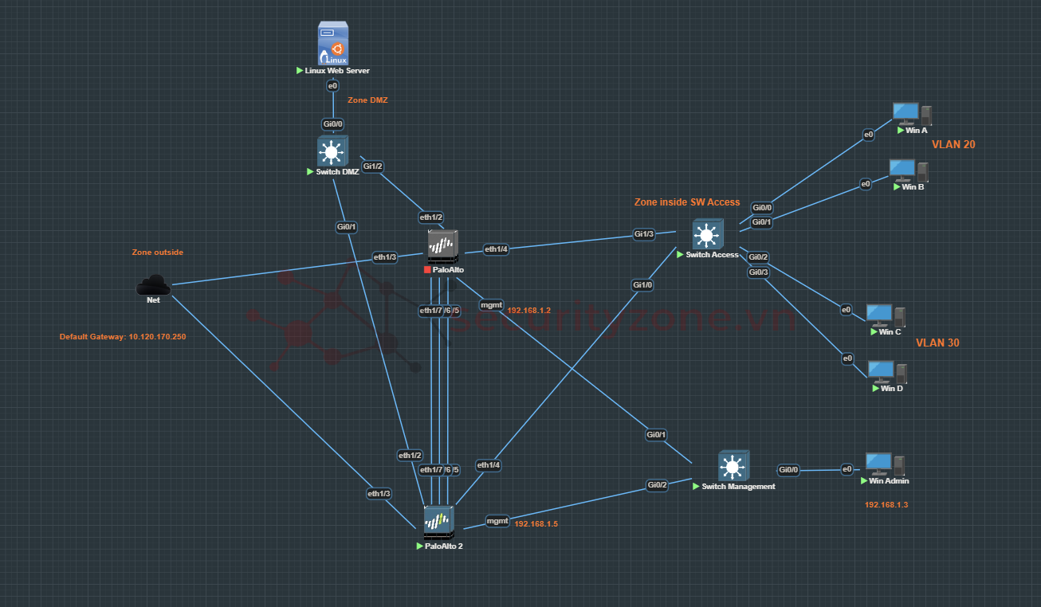Click the Gi0/0 label below Linux Web Server
1041x607 pixels.
[x=332, y=124]
